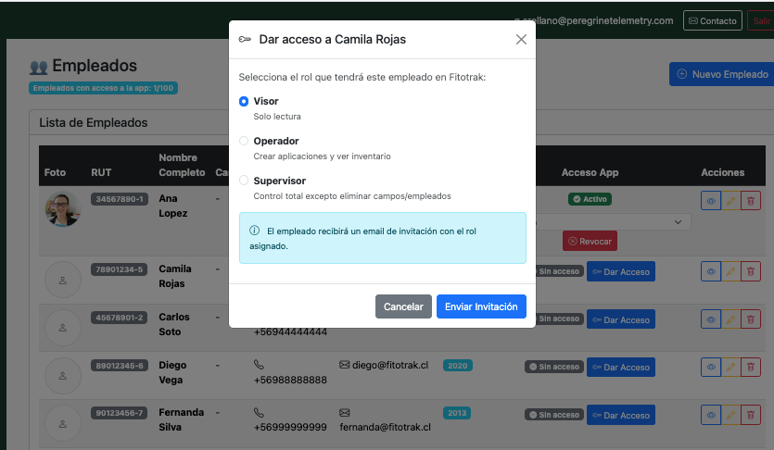
Task: Select the Supervisor role radio button
Action: (x=244, y=181)
